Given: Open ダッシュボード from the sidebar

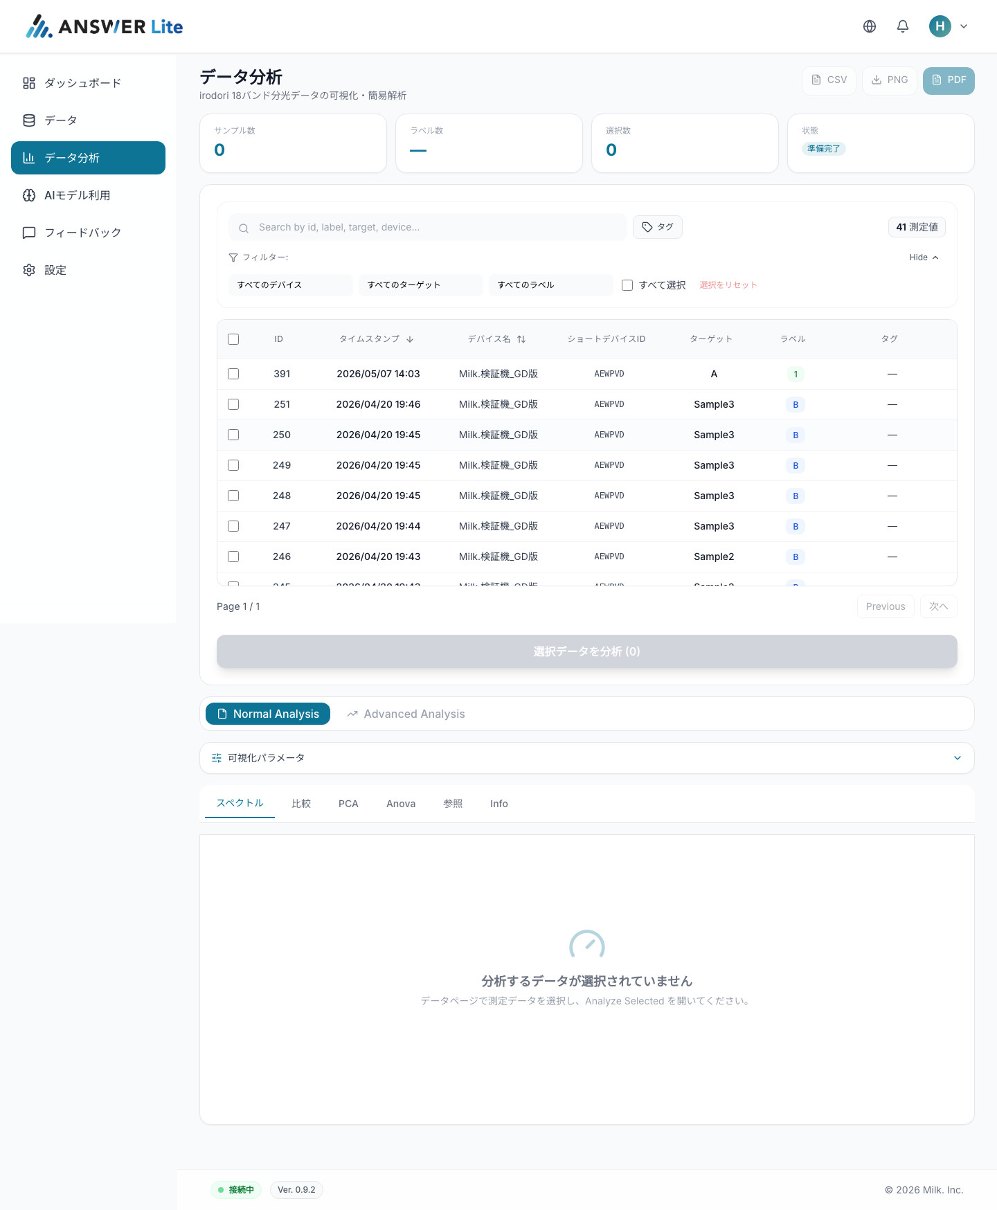Looking at the screenshot, I should (88, 83).
